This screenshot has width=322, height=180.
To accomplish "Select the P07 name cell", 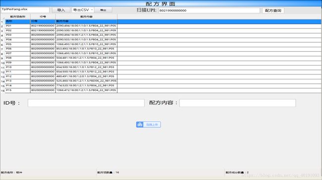I will click(18, 54).
